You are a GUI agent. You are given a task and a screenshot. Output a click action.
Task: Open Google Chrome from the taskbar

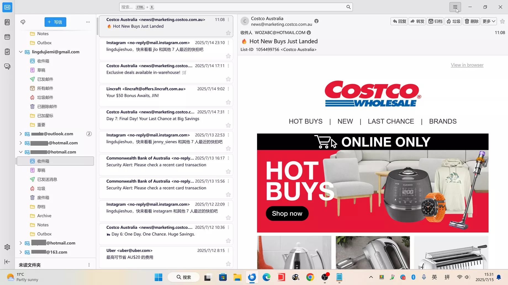[310, 277]
